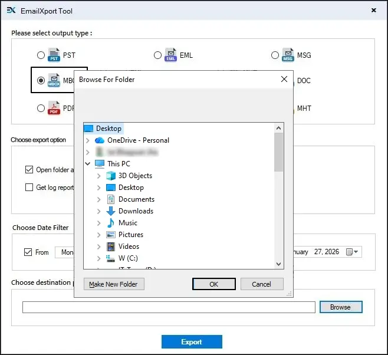Image resolution: width=388 pixels, height=355 pixels.
Task: Expand the OneDrive - Personal node
Action: tap(88, 140)
